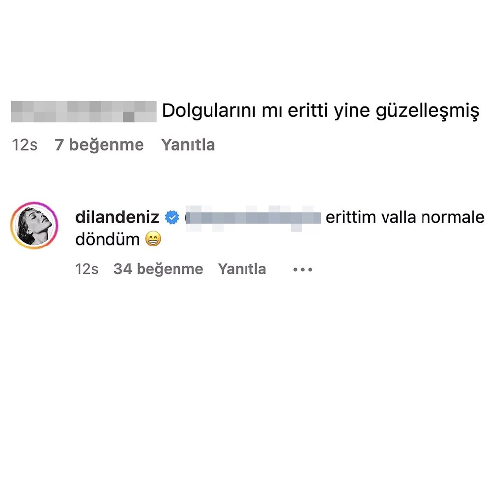Click Yanıtla under dilandeniz's reply
The image size is (493, 493).
pos(242,269)
